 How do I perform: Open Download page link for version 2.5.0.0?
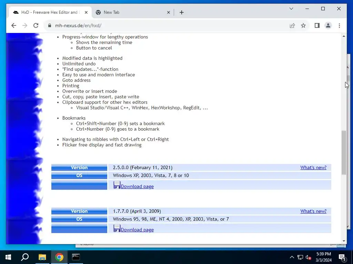[x=137, y=186]
